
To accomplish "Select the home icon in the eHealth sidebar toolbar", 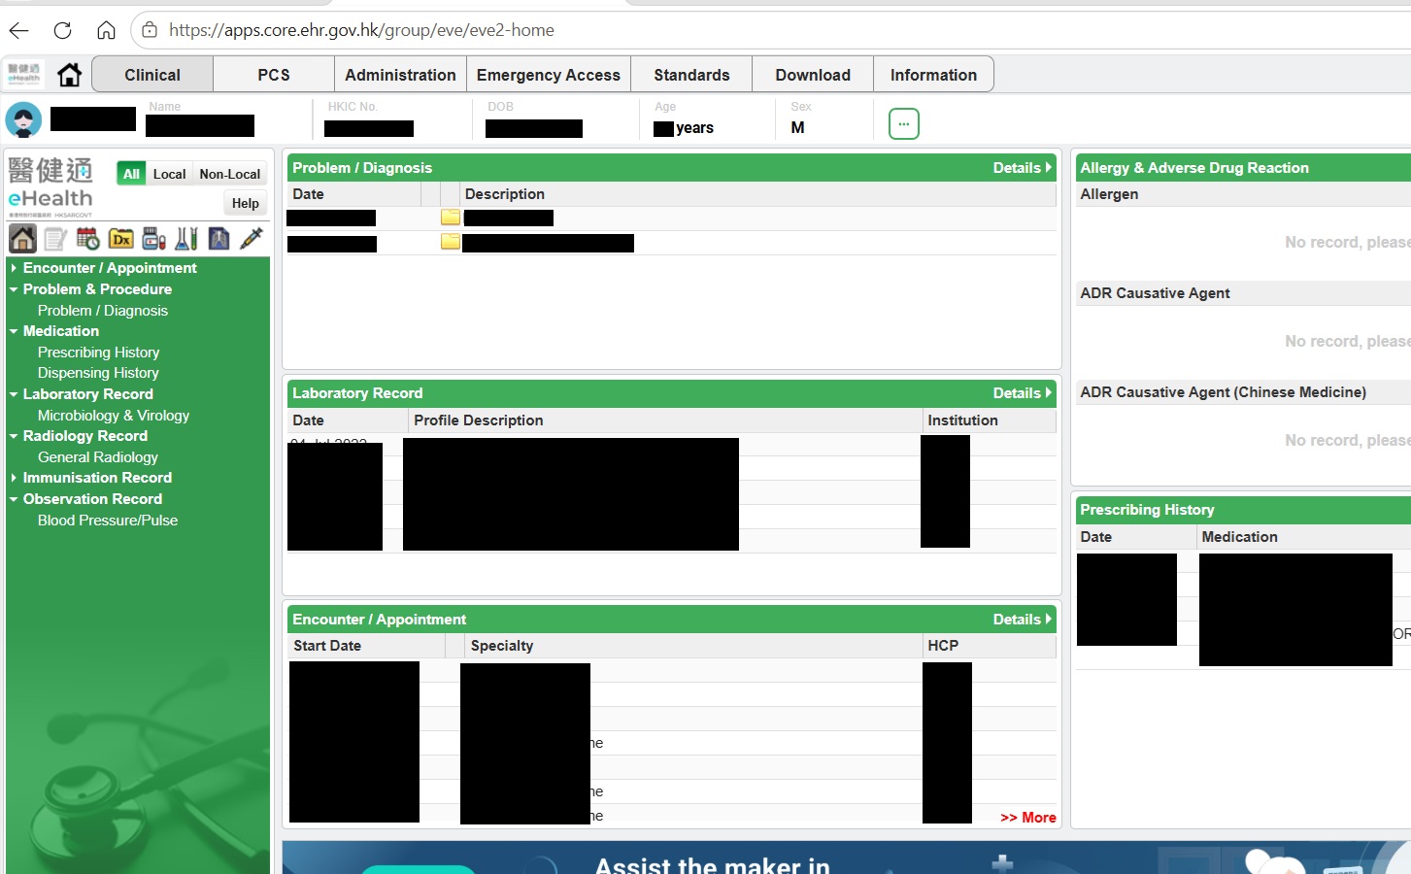I will coord(22,238).
